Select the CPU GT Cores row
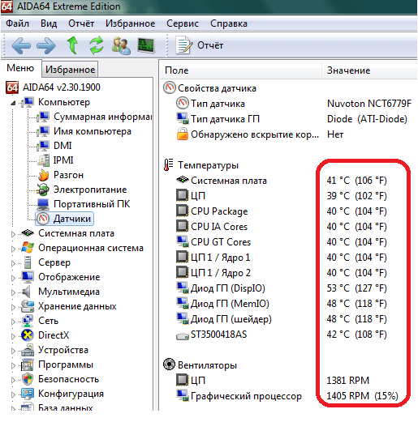418x422 pixels. click(x=282, y=242)
